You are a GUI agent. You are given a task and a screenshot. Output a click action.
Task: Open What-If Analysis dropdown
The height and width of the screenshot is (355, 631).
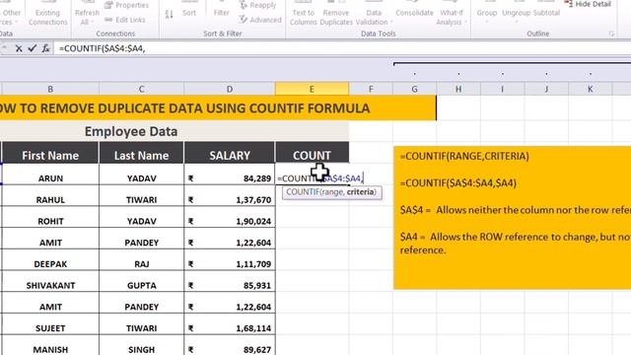(x=452, y=14)
